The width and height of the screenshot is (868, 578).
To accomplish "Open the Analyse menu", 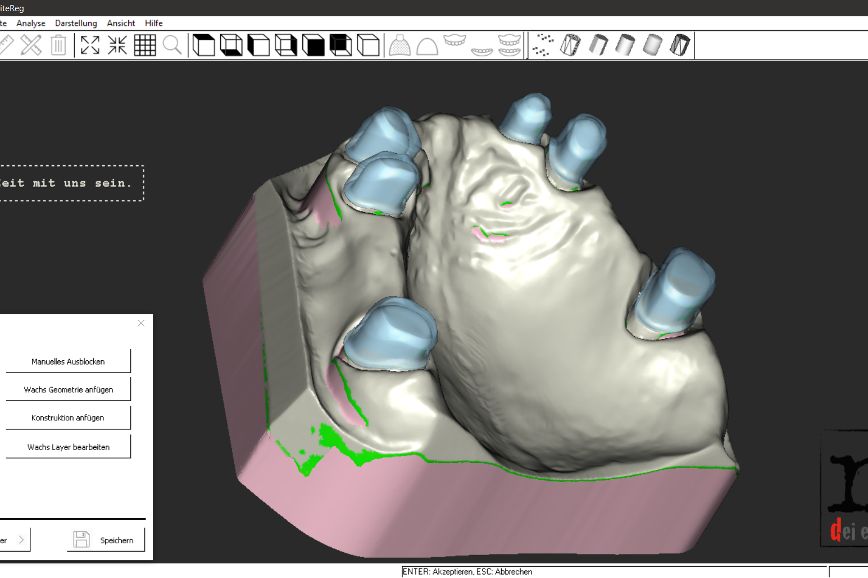I will [31, 23].
